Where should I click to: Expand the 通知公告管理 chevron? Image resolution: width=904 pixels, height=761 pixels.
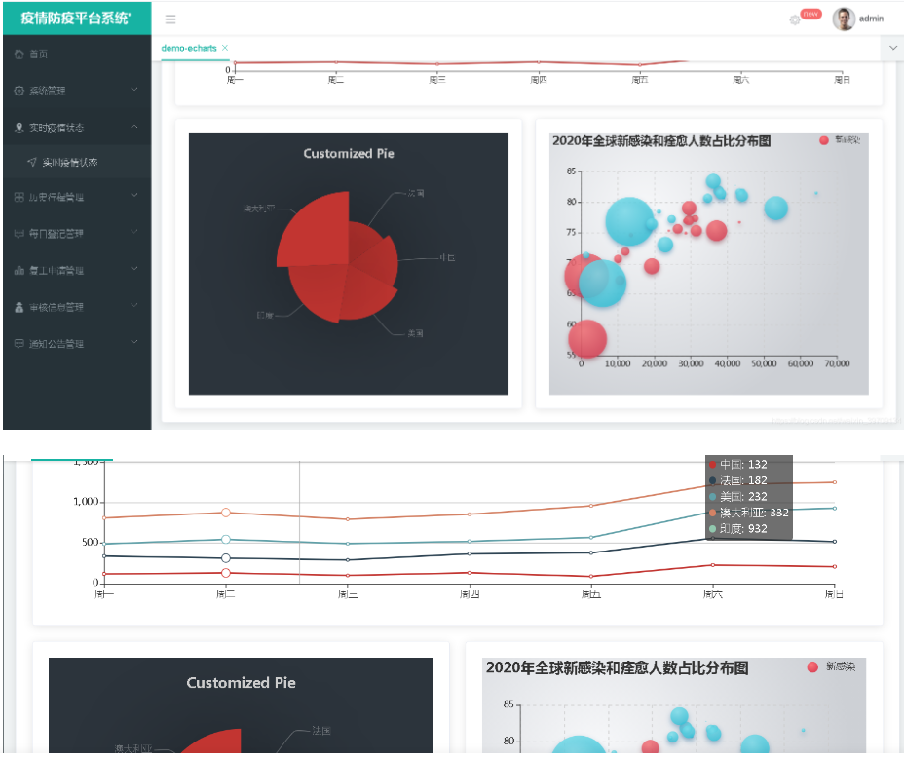point(134,342)
